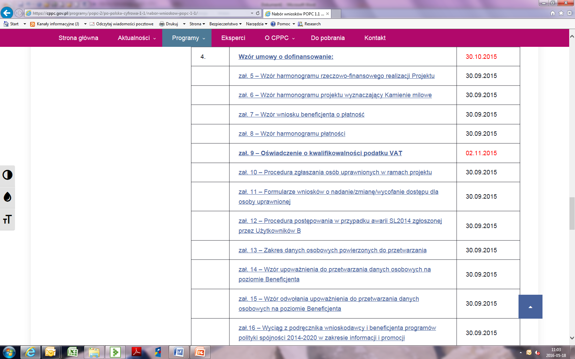Open Windows Explorer folder on taskbar

pyautogui.click(x=94, y=352)
